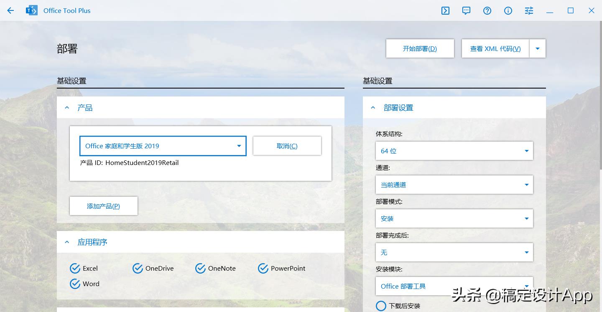Open the command console icon
602x312 pixels.
445,11
